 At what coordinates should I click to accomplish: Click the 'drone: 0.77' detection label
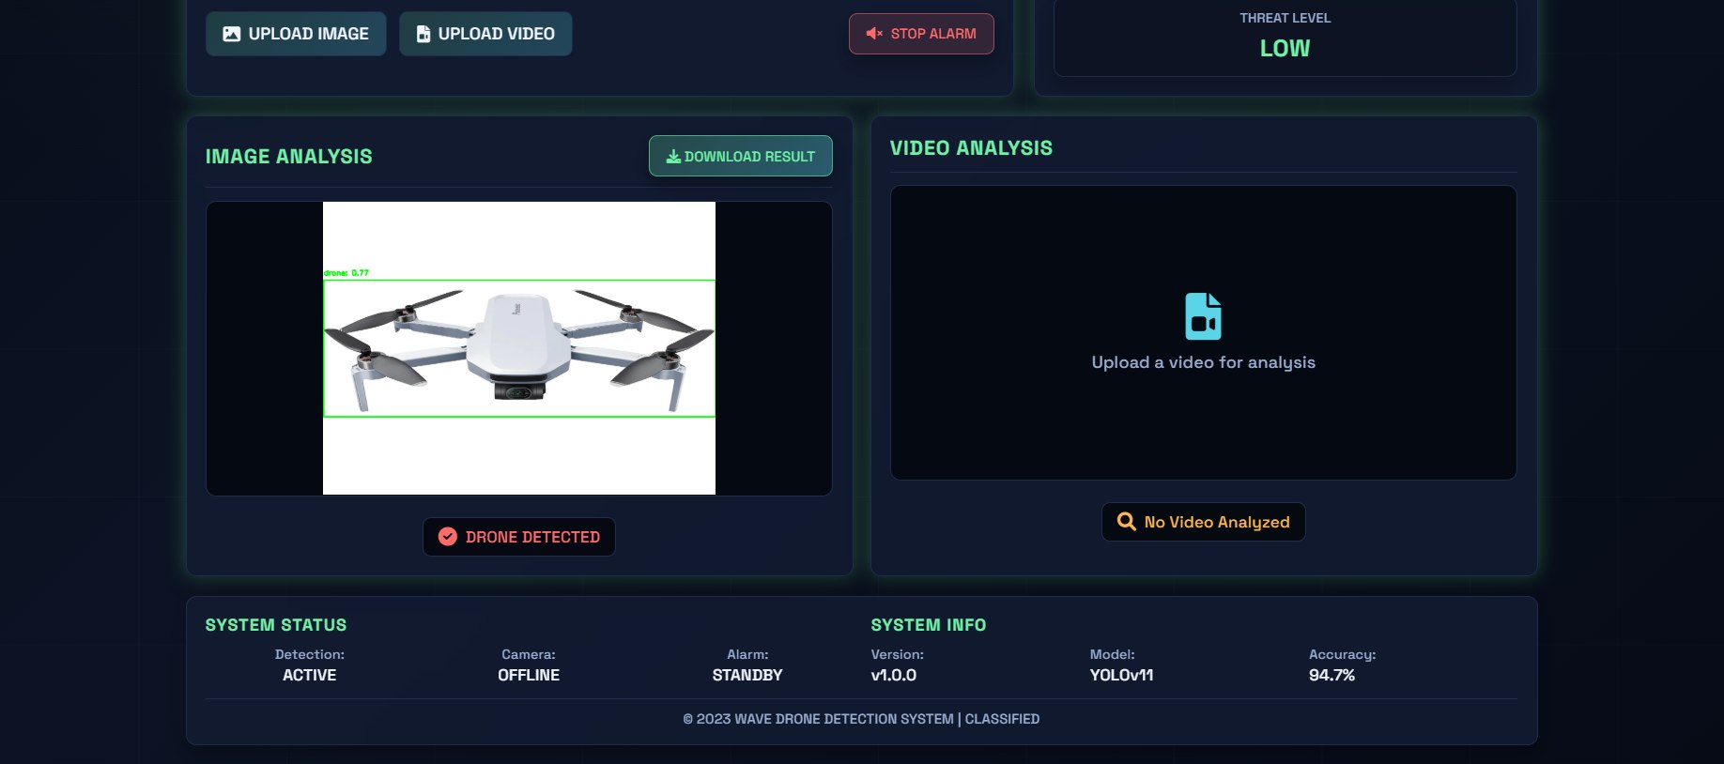pyautogui.click(x=346, y=273)
